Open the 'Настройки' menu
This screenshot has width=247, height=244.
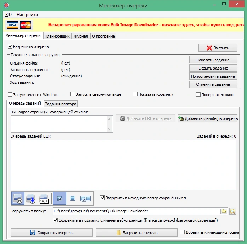[27, 15]
